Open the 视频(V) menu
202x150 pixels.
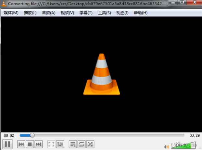tap(67, 13)
